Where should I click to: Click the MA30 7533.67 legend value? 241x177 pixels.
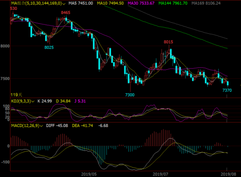[x=141, y=3]
